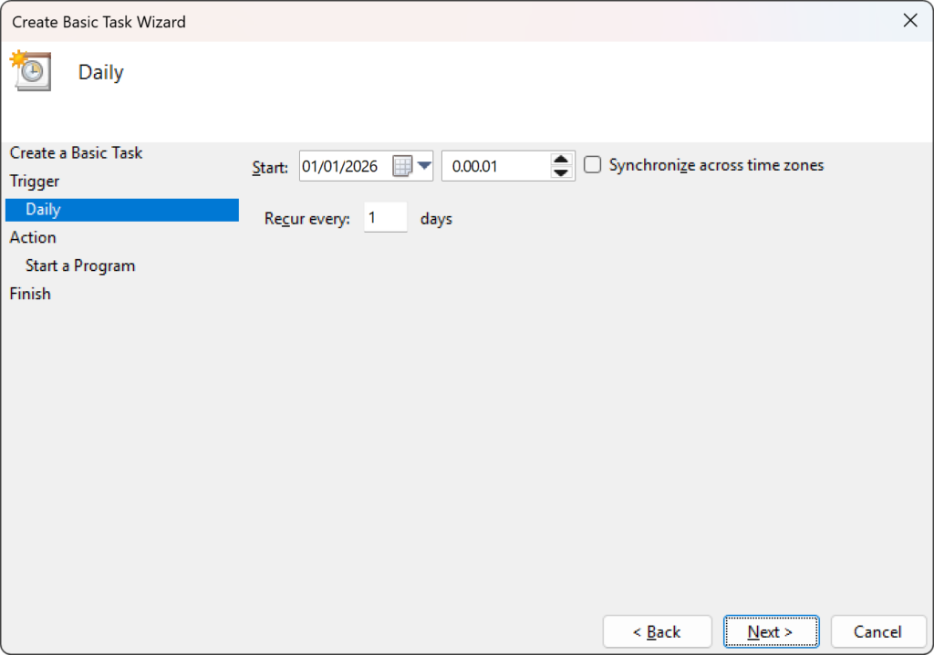Click the up arrow to increase start time

(561, 160)
